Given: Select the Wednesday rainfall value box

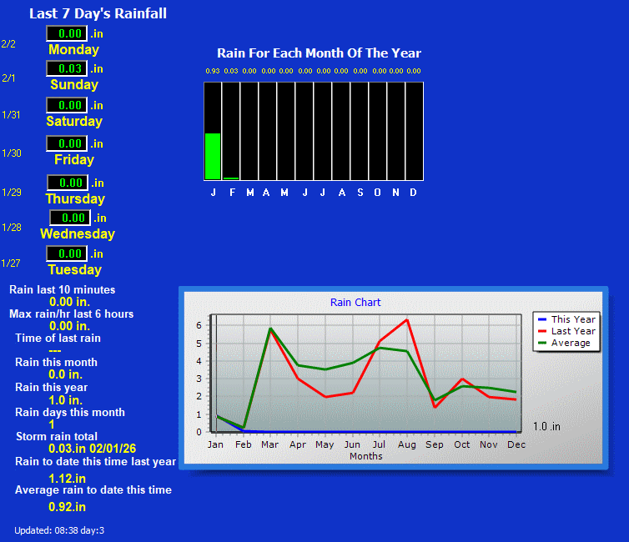Looking at the screenshot, I should 69,218.
